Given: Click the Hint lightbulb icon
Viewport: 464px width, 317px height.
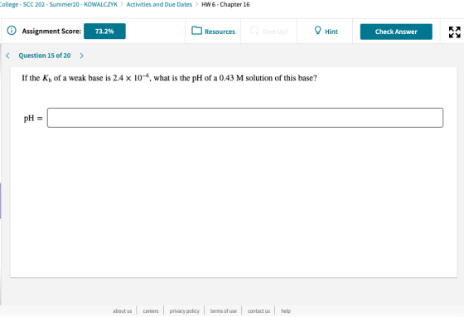Looking at the screenshot, I should [x=317, y=30].
